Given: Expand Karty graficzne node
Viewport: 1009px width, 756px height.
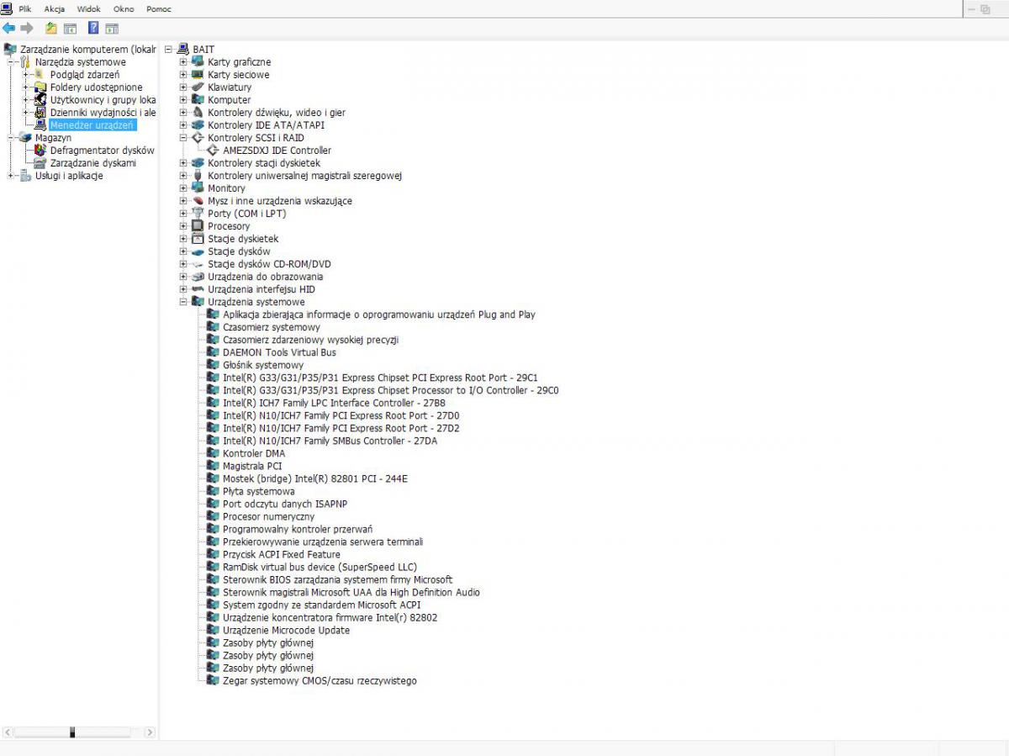Looking at the screenshot, I should tap(183, 61).
